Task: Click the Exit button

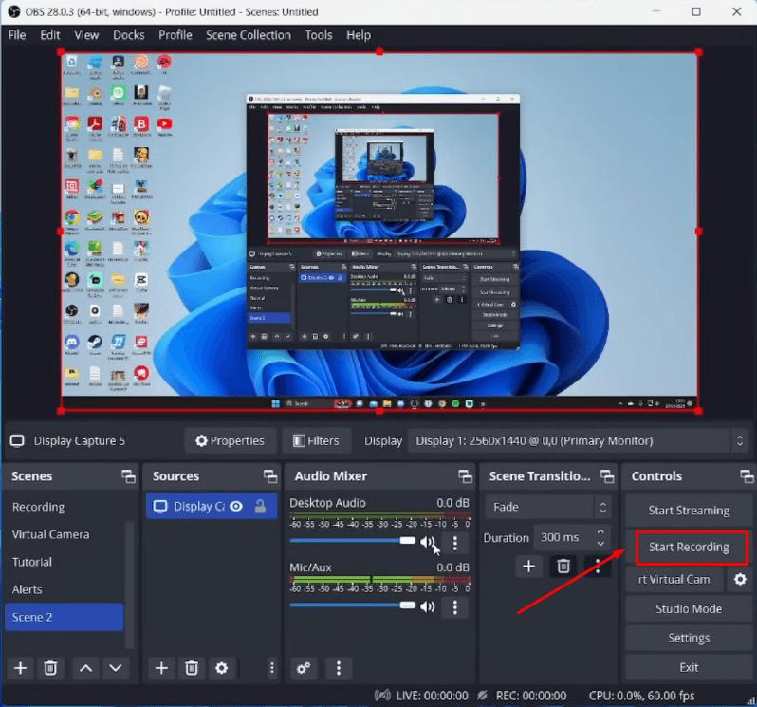Action: [x=689, y=667]
